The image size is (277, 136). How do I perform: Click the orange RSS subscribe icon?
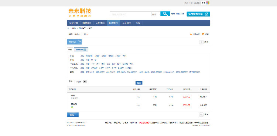pyautogui.click(x=203, y=34)
